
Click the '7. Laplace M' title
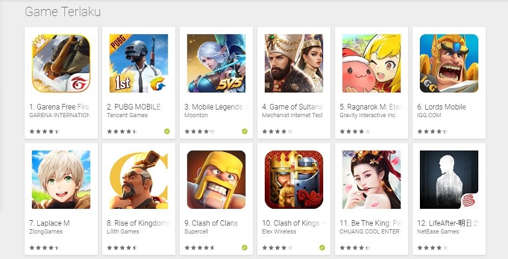(49, 223)
